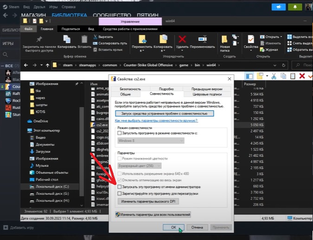Click Invert selection (Обратить выделение)
This screenshot has width=313, height=240.
point(300,49)
